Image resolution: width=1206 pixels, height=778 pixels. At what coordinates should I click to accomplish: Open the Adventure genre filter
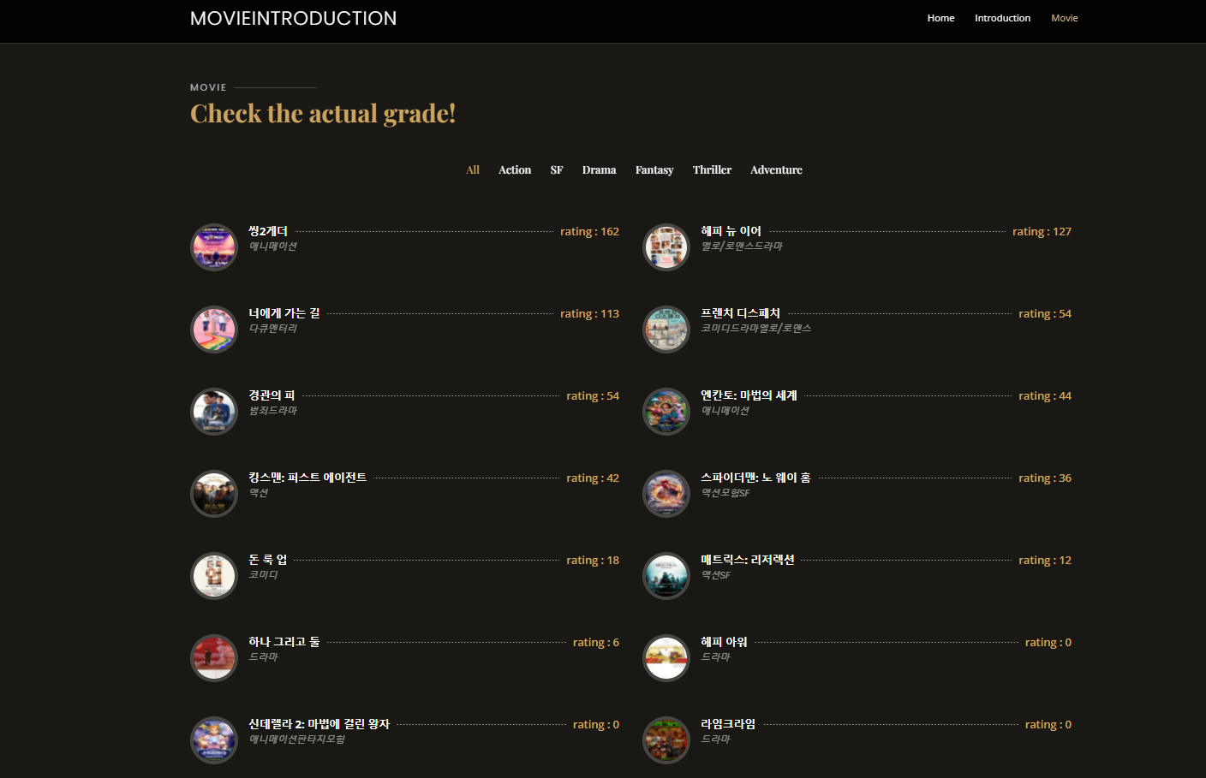(x=775, y=169)
